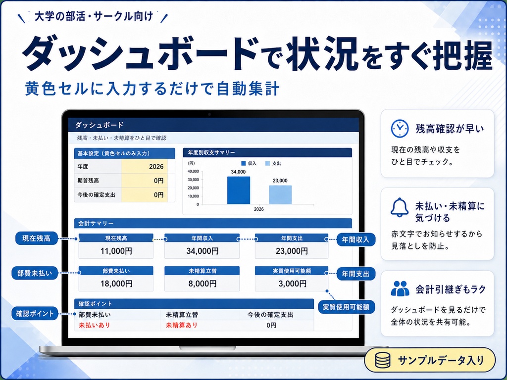Image resolution: width=507 pixels, height=380 pixels.
Task: Select the yellow 期首残高 cell showing 0円
Action: 144,181
